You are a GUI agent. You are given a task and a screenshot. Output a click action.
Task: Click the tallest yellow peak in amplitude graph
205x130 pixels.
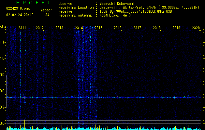click(24, 125)
